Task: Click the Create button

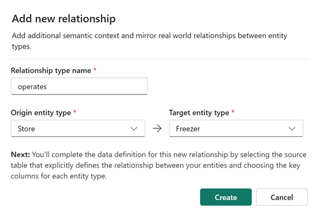Action: click(226, 197)
